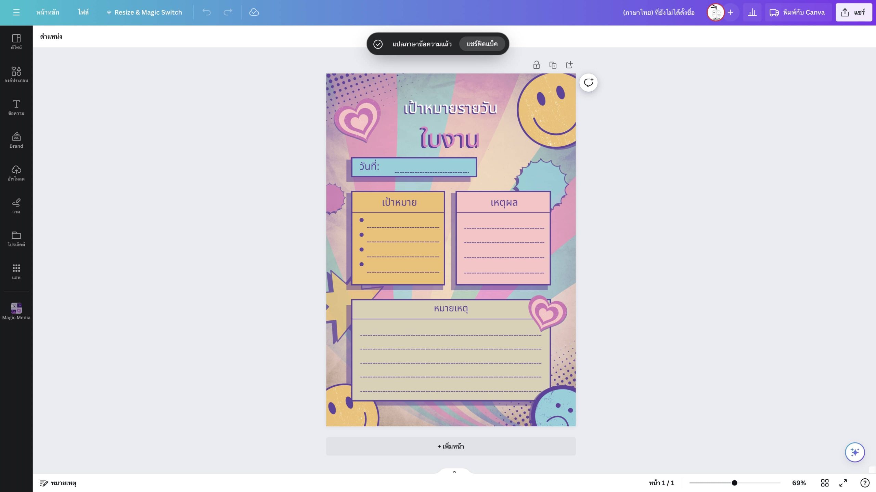Open the อัพโหลด uploads panel

click(16, 173)
